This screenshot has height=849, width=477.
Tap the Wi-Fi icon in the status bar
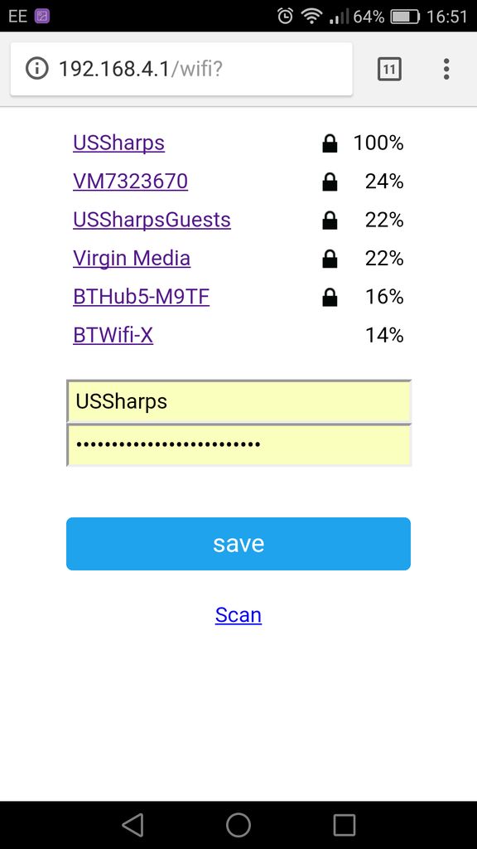point(310,14)
